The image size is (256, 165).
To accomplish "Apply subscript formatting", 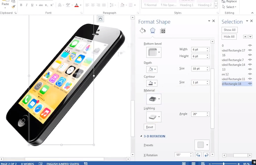I will [x=47, y=5].
